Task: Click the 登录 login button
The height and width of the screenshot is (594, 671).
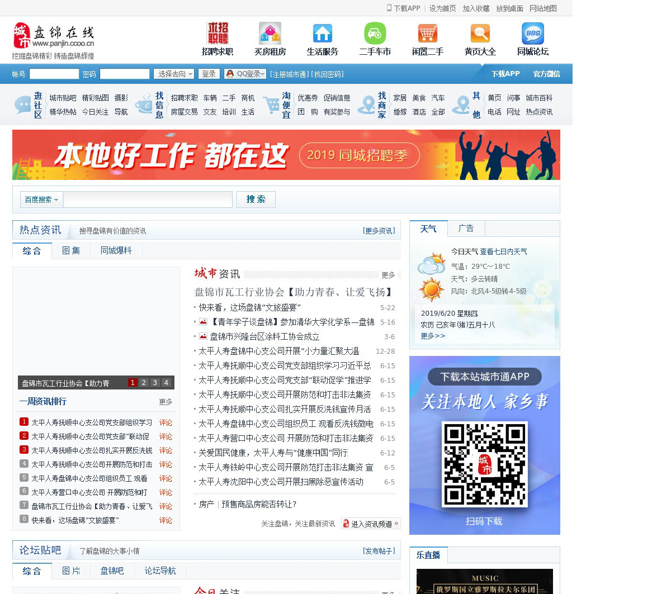Action: (x=209, y=74)
